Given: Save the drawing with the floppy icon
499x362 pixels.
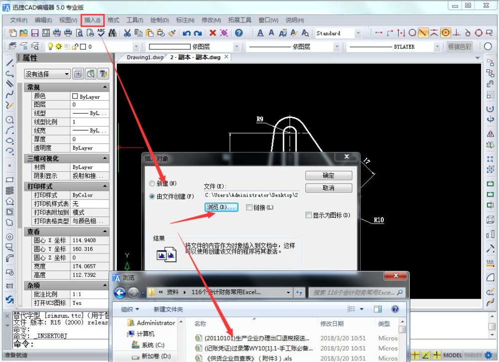Looking at the screenshot, I should coord(35,33).
